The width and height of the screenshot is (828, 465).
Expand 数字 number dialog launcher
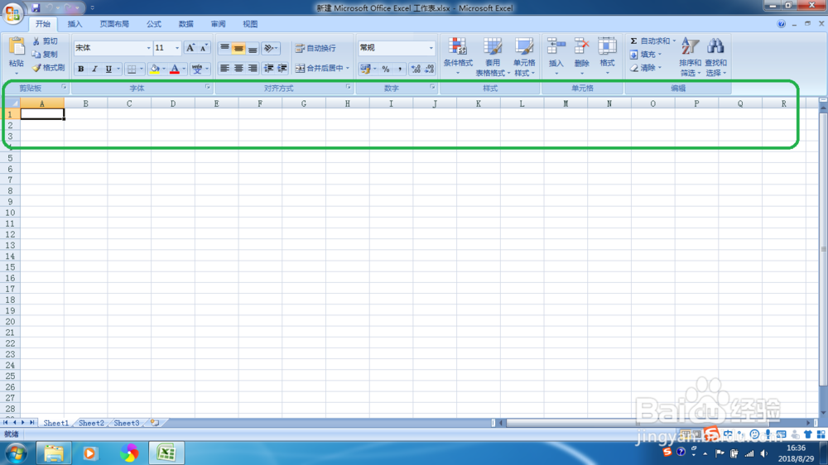click(432, 87)
